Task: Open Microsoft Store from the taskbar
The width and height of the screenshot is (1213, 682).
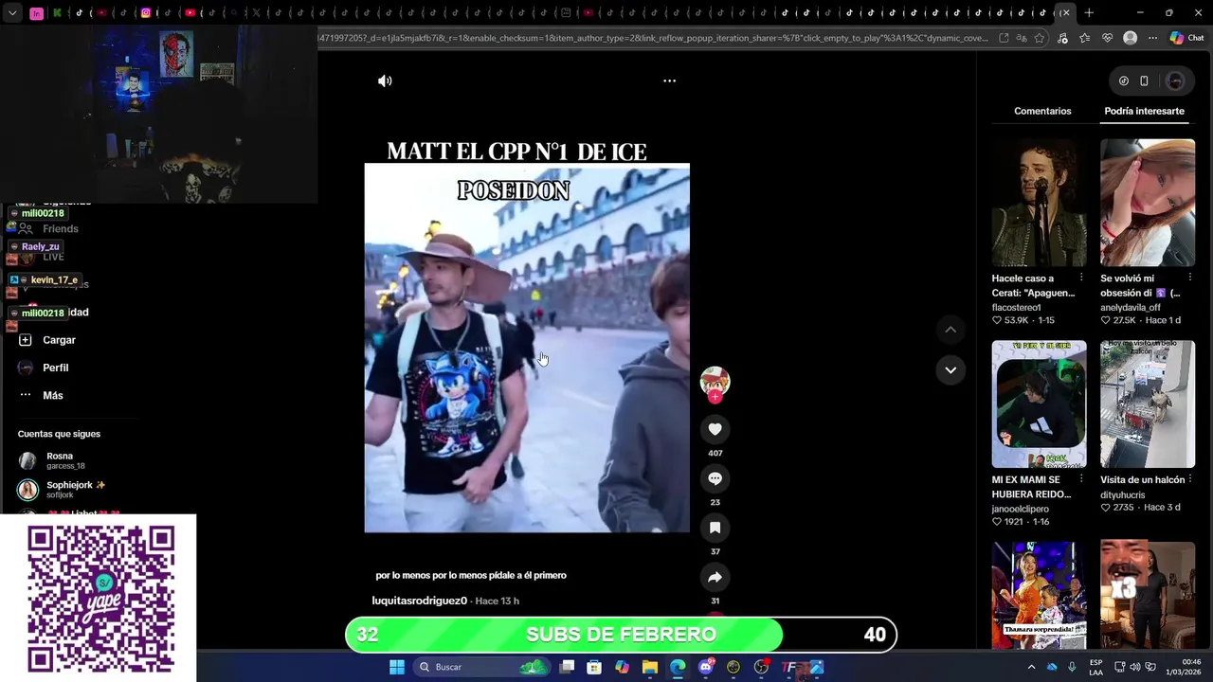Action: (x=594, y=667)
